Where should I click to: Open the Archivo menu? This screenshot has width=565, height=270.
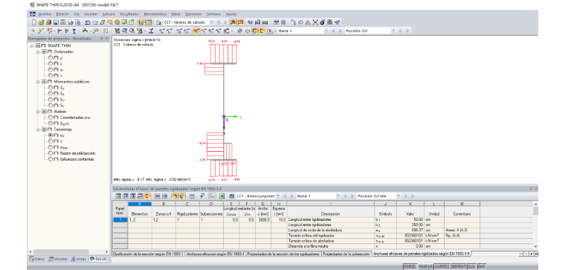tap(45, 14)
